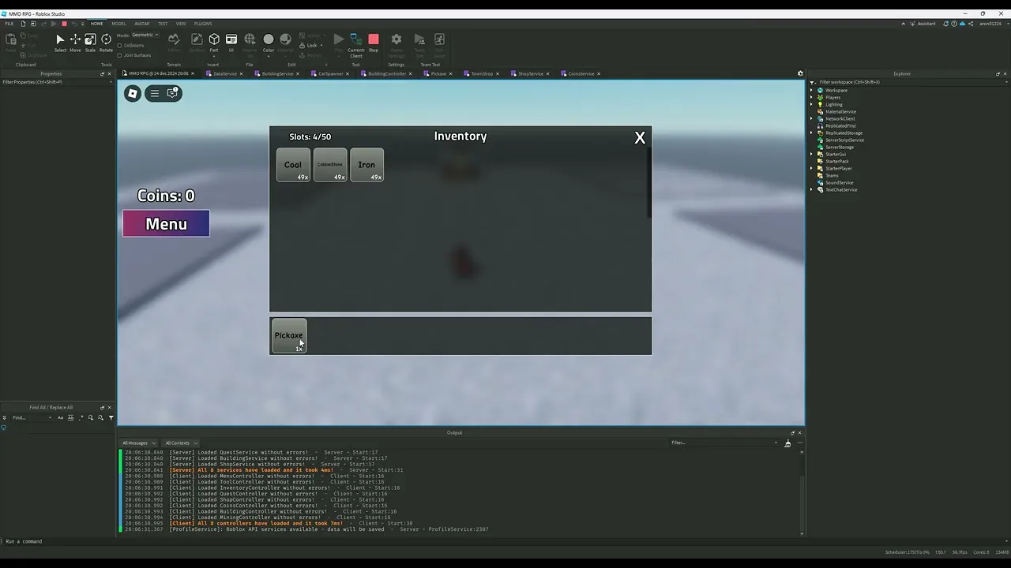Toggle the Join Surfaces checkbox
This screenshot has height=568, width=1011.
119,55
